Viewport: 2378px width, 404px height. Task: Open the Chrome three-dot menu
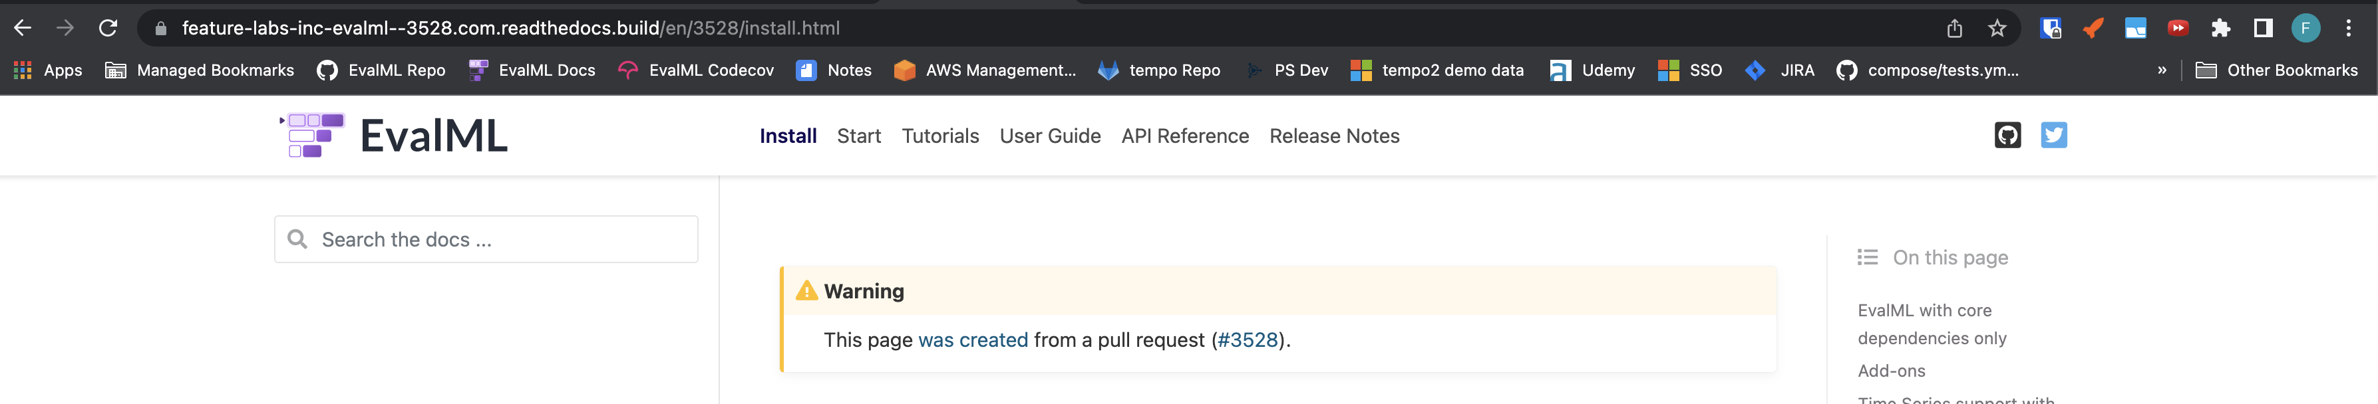click(x=2349, y=29)
